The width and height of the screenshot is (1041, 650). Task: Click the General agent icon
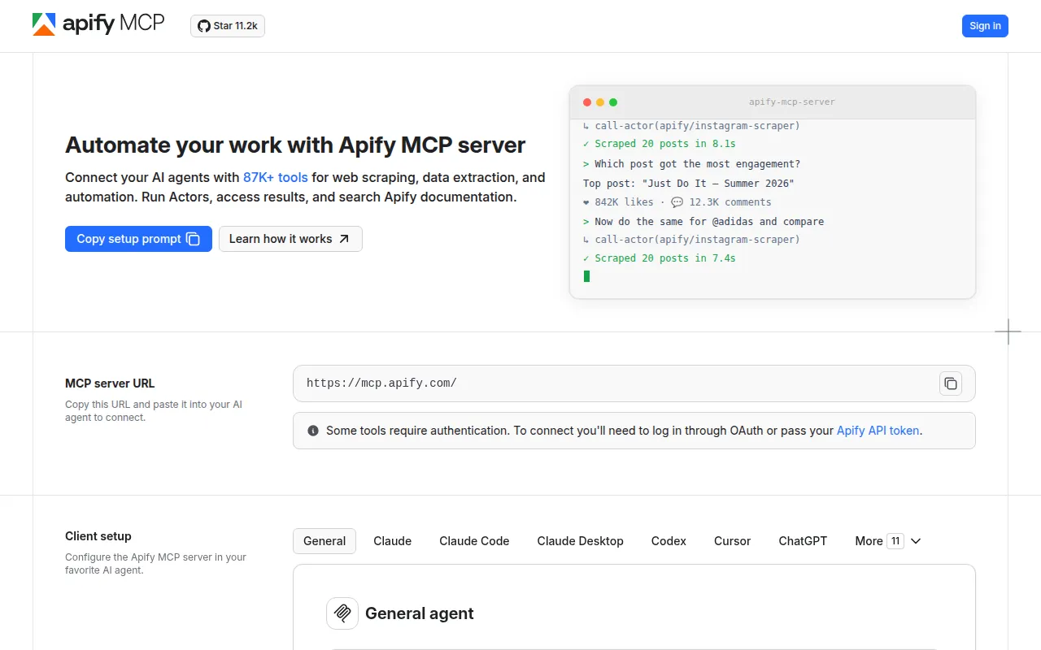pos(342,613)
